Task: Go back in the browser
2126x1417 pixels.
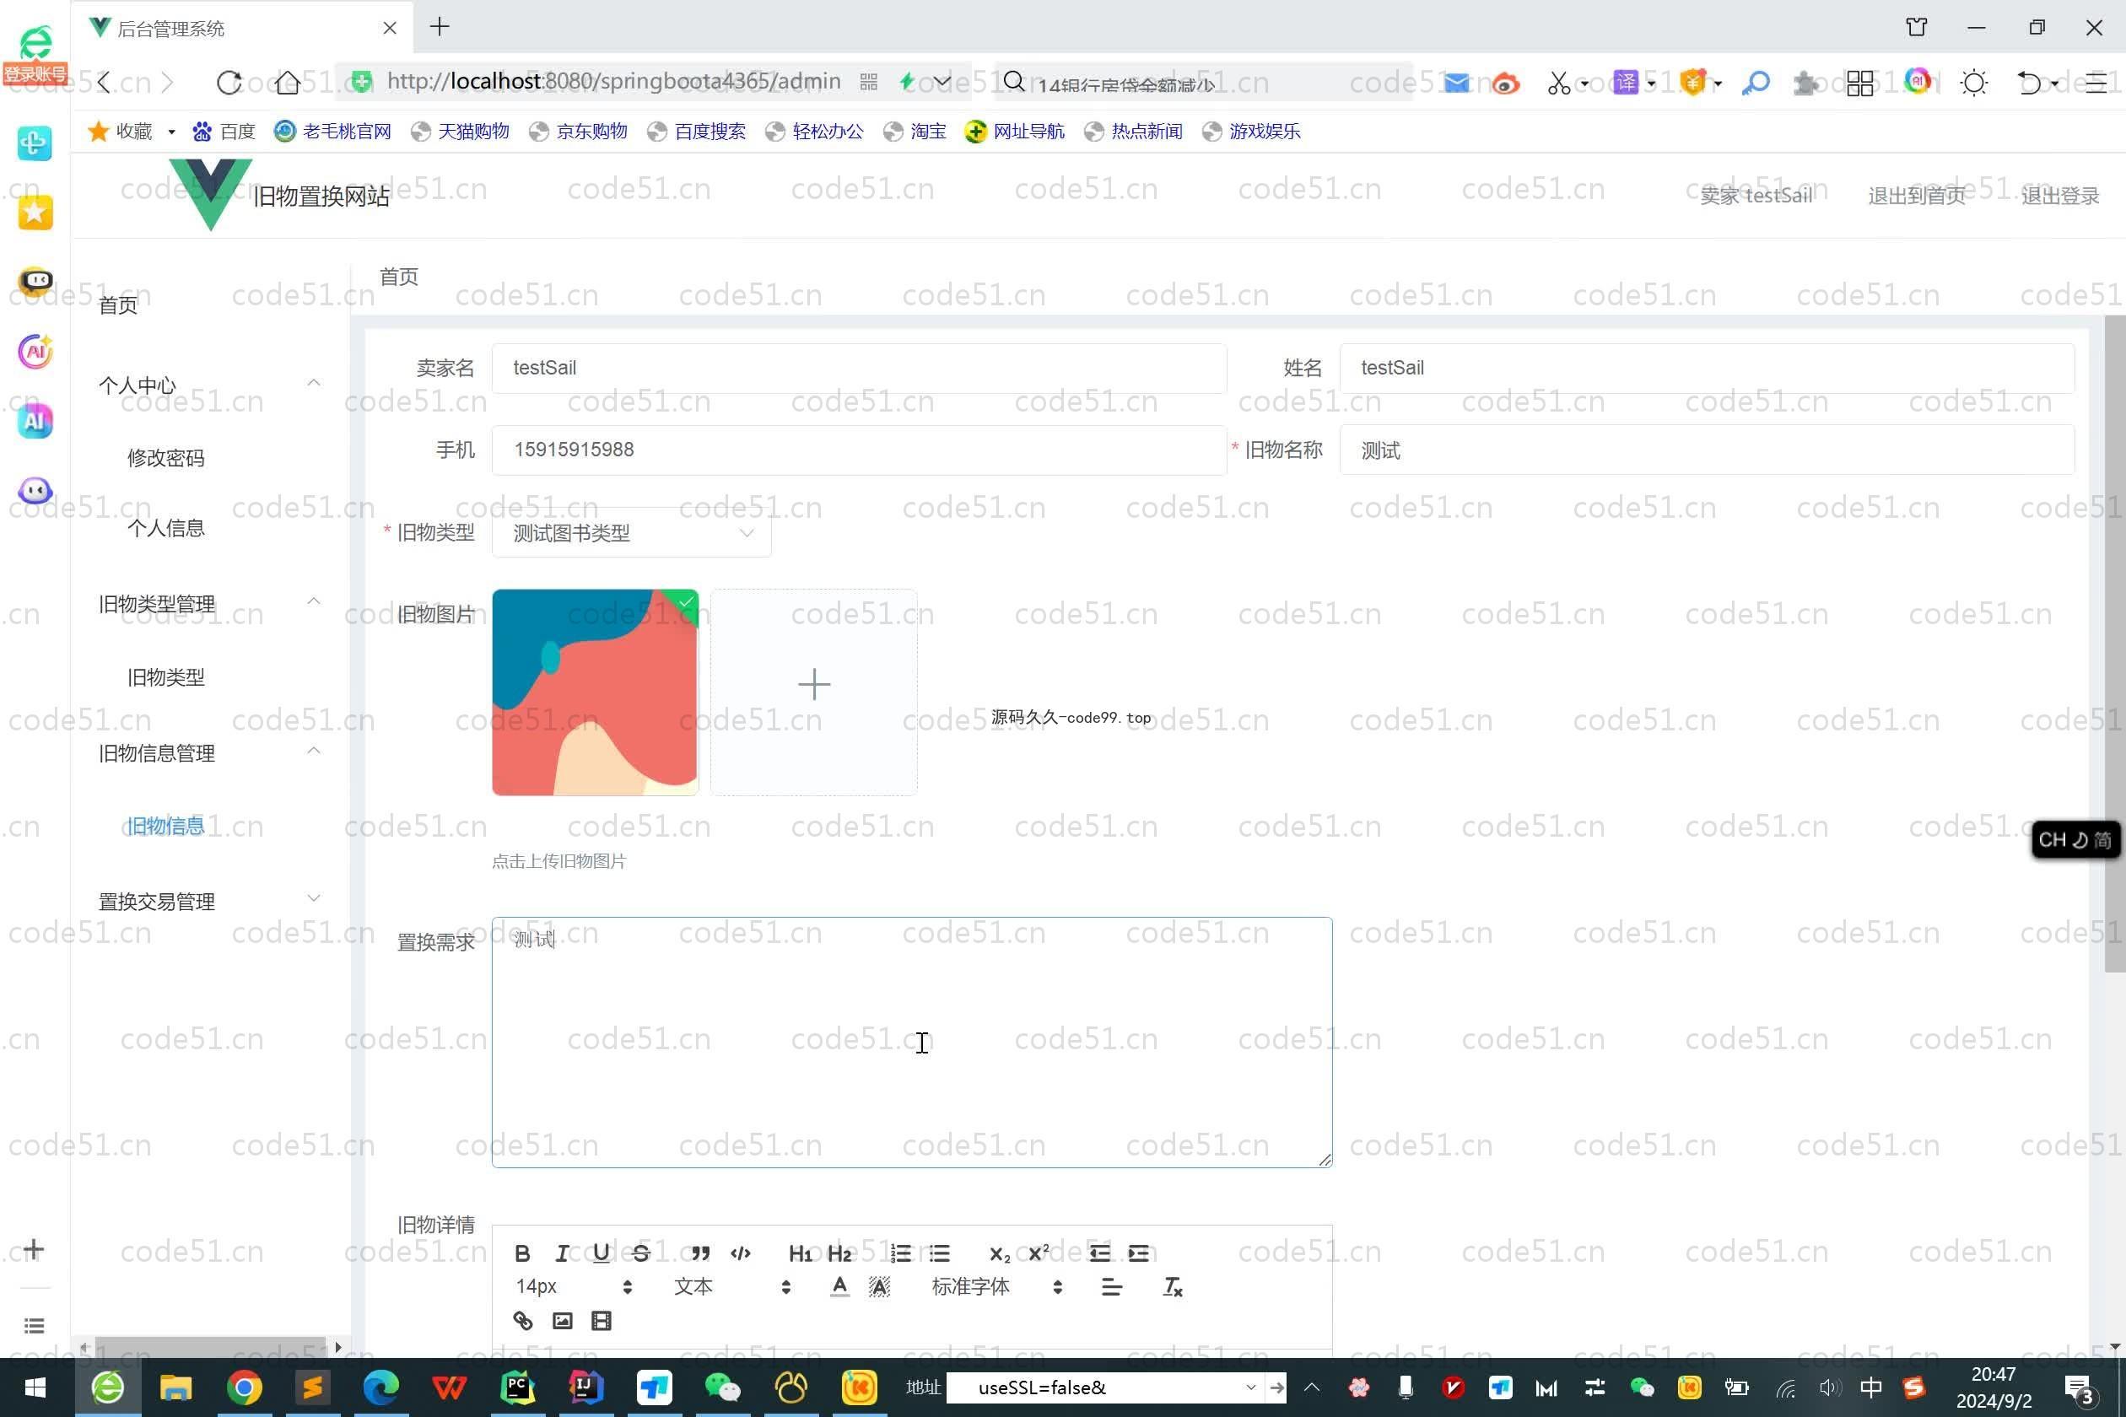Action: click(x=104, y=83)
